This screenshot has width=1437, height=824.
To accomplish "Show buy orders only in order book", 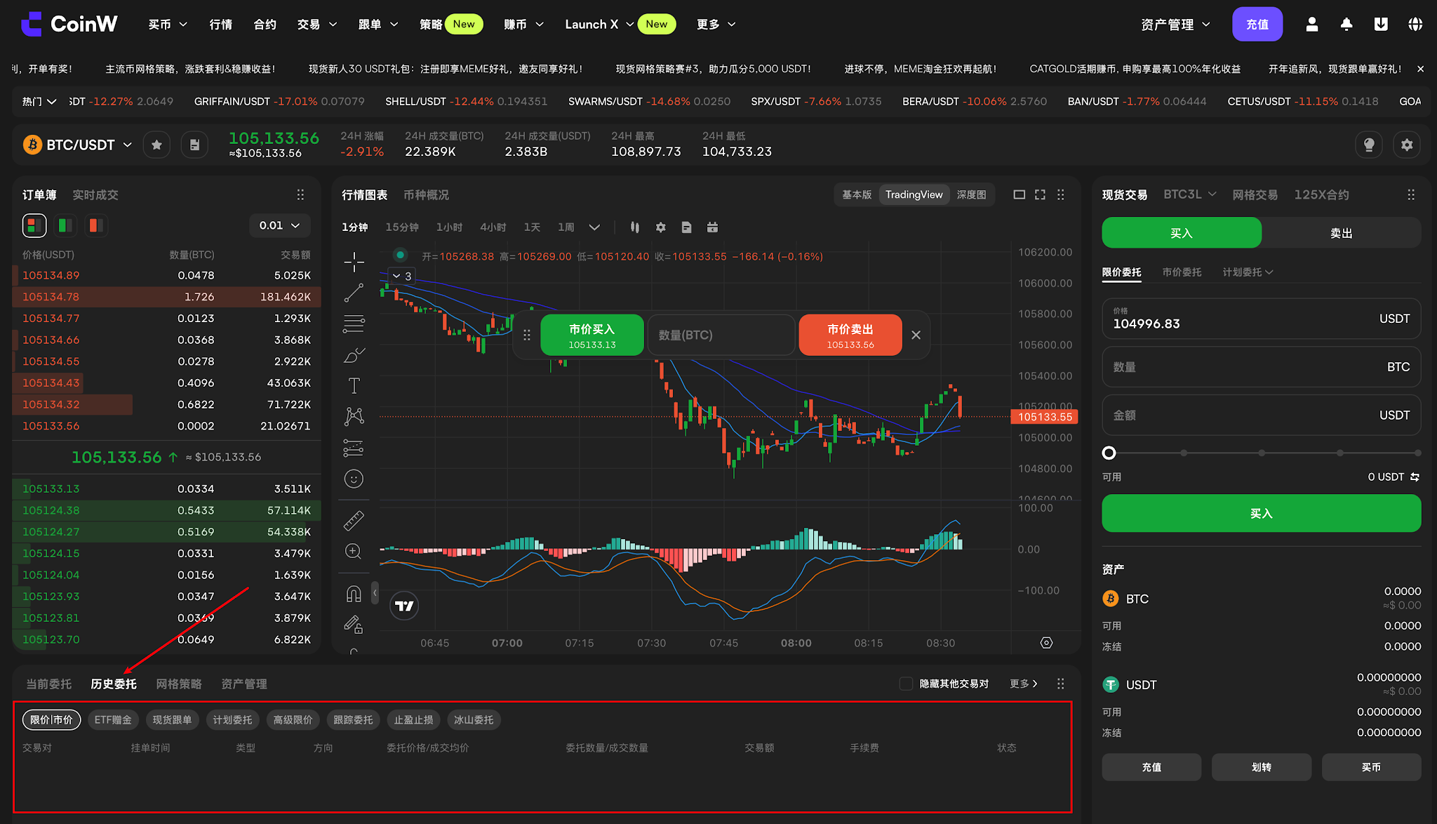I will click(65, 225).
